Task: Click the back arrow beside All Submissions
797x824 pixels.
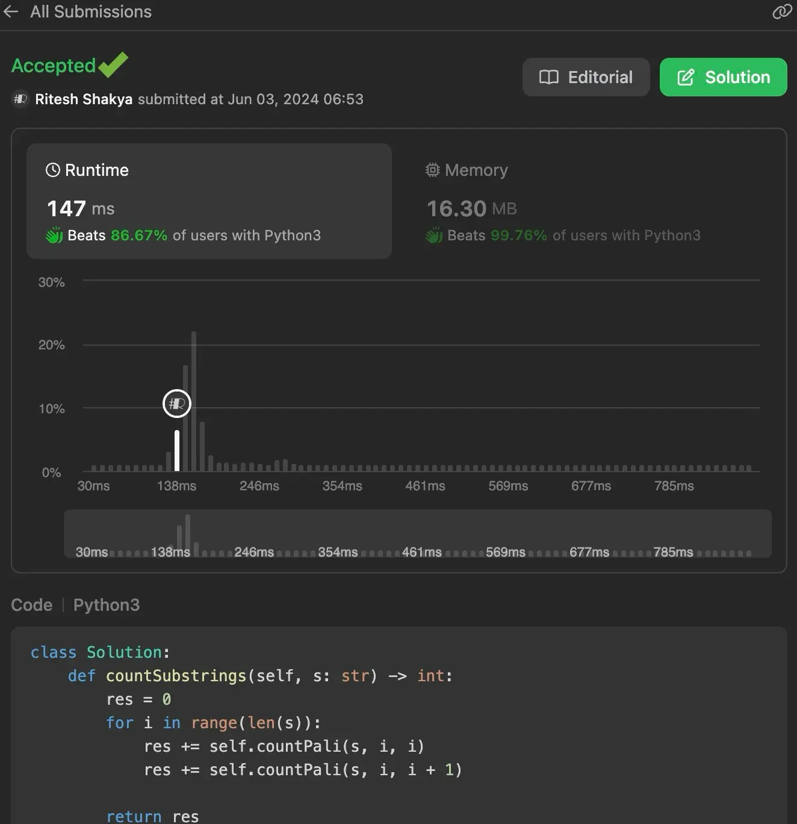Action: pyautogui.click(x=11, y=12)
